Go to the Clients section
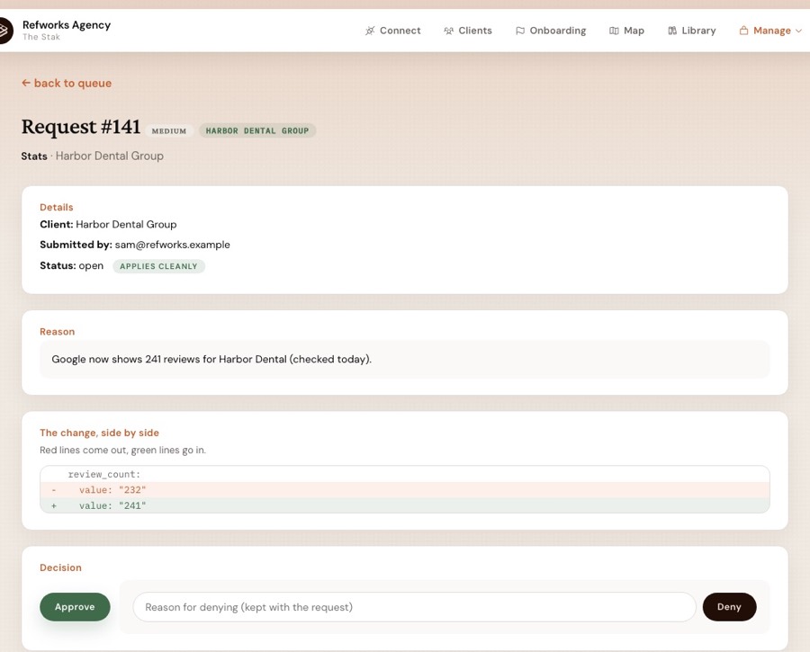Viewport: 810px width, 652px height. pyautogui.click(x=468, y=31)
